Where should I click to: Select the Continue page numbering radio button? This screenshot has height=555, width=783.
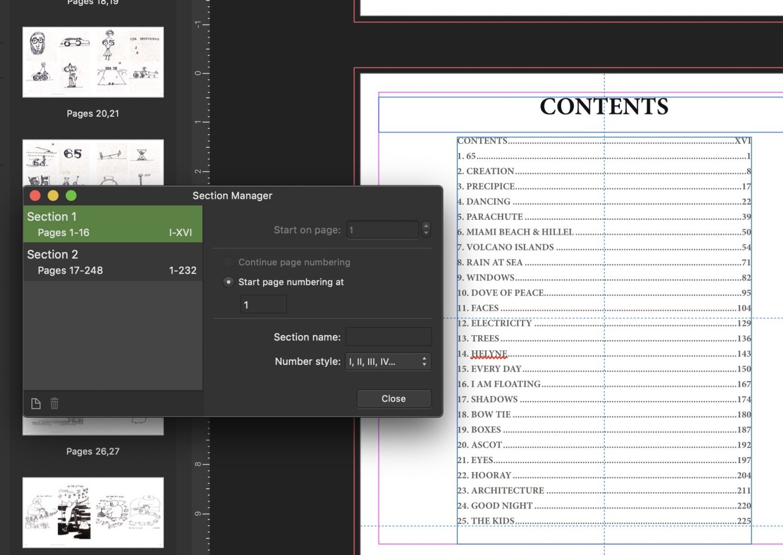(229, 262)
